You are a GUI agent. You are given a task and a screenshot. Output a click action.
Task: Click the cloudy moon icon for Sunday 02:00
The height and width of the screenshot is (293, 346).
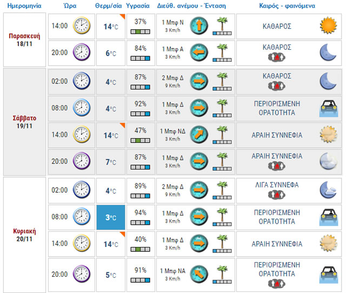point(328,190)
